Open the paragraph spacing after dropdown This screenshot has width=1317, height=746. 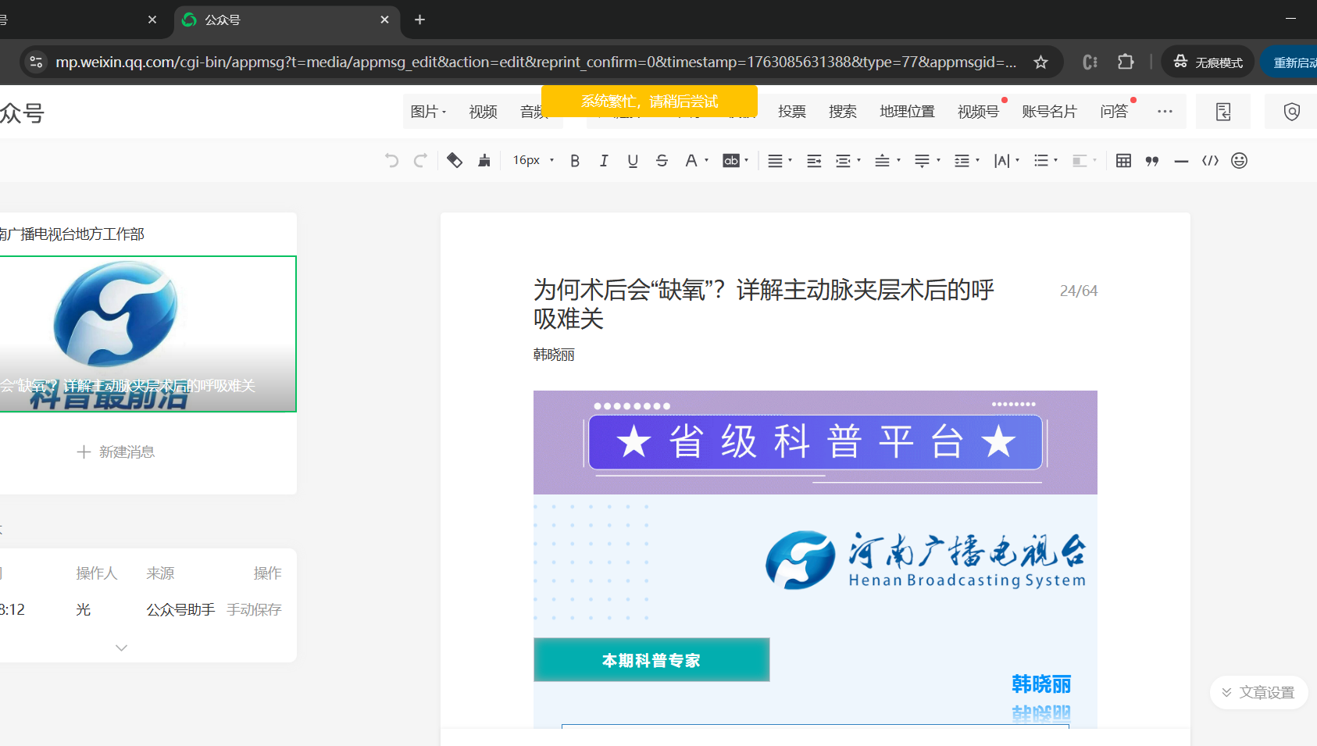pos(927,161)
